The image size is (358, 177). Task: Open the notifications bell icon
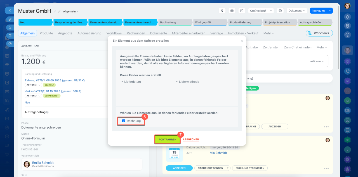point(347,17)
